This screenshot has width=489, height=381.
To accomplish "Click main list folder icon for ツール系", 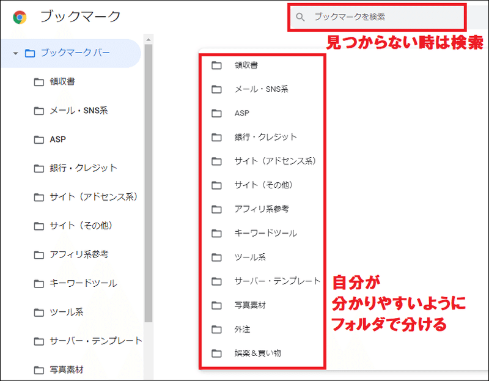I will 216,257.
